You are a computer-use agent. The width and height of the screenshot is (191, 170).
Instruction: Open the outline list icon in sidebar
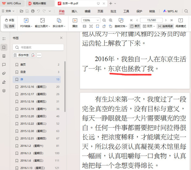[4, 39]
